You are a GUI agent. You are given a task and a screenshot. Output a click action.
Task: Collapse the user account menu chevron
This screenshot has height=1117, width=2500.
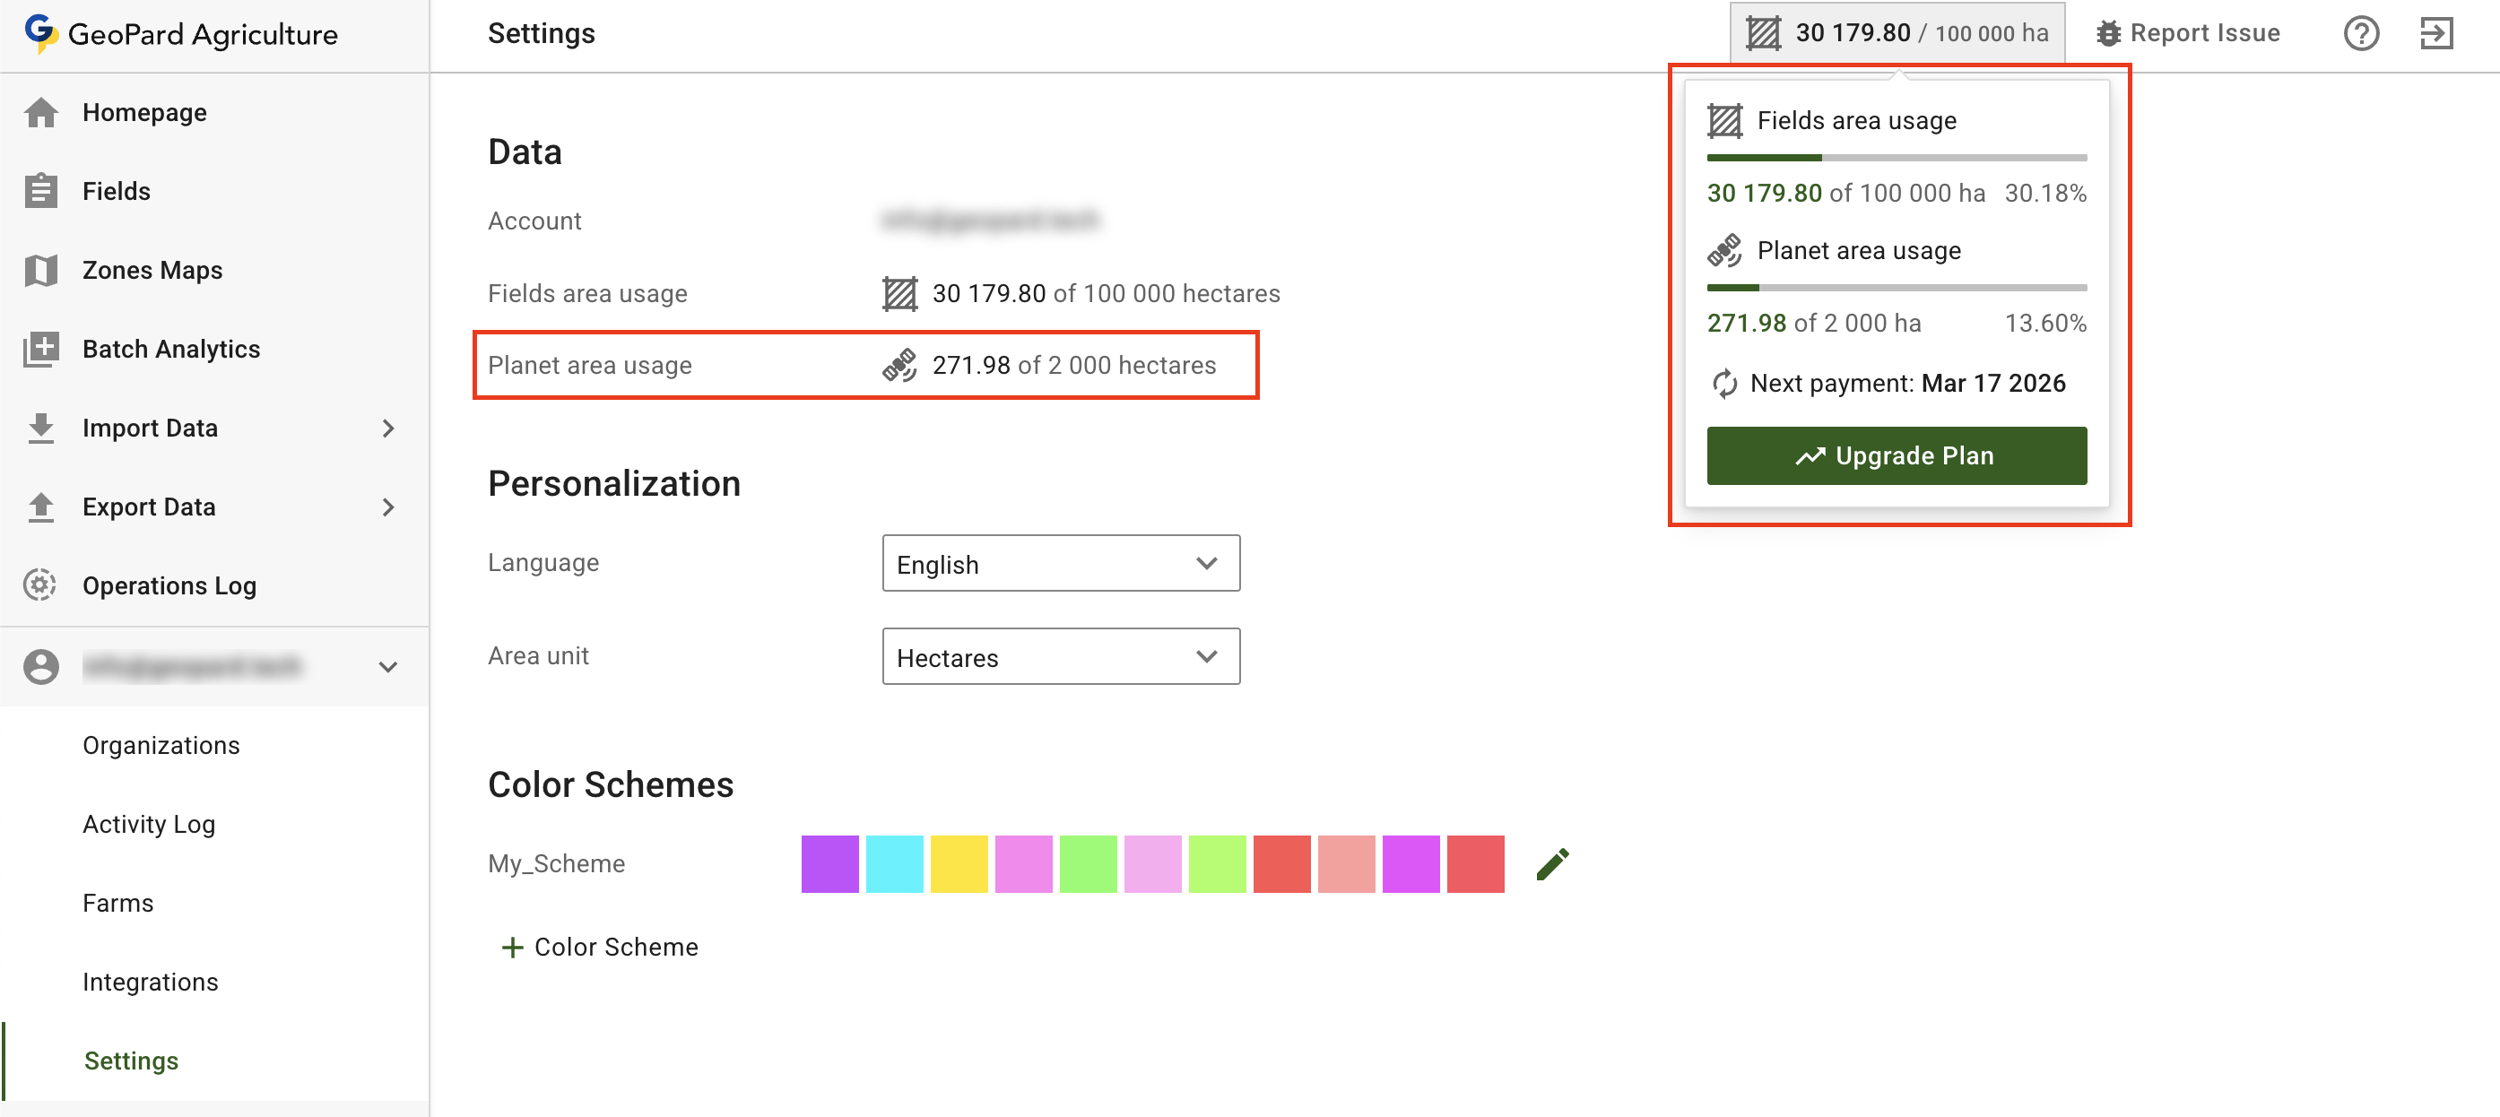tap(388, 667)
